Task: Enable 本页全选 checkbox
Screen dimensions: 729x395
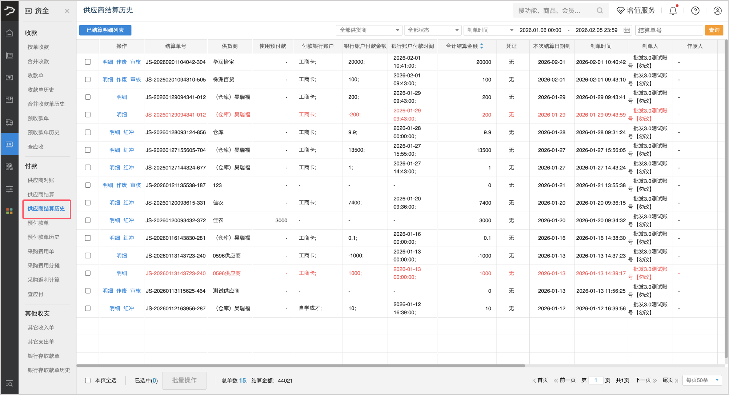Action: [x=88, y=380]
